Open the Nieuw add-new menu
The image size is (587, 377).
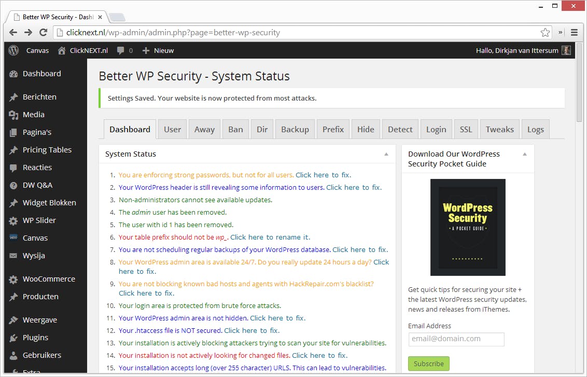tap(158, 50)
